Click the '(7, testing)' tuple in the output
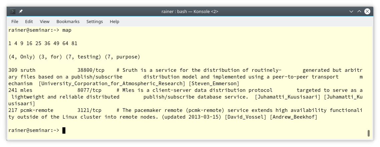Viewport: 380px width, 147px height. click(x=86, y=57)
